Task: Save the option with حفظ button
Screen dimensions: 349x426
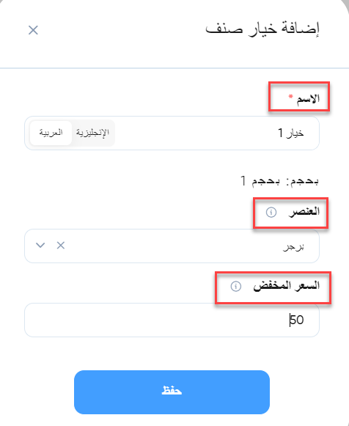Action: coord(172,392)
